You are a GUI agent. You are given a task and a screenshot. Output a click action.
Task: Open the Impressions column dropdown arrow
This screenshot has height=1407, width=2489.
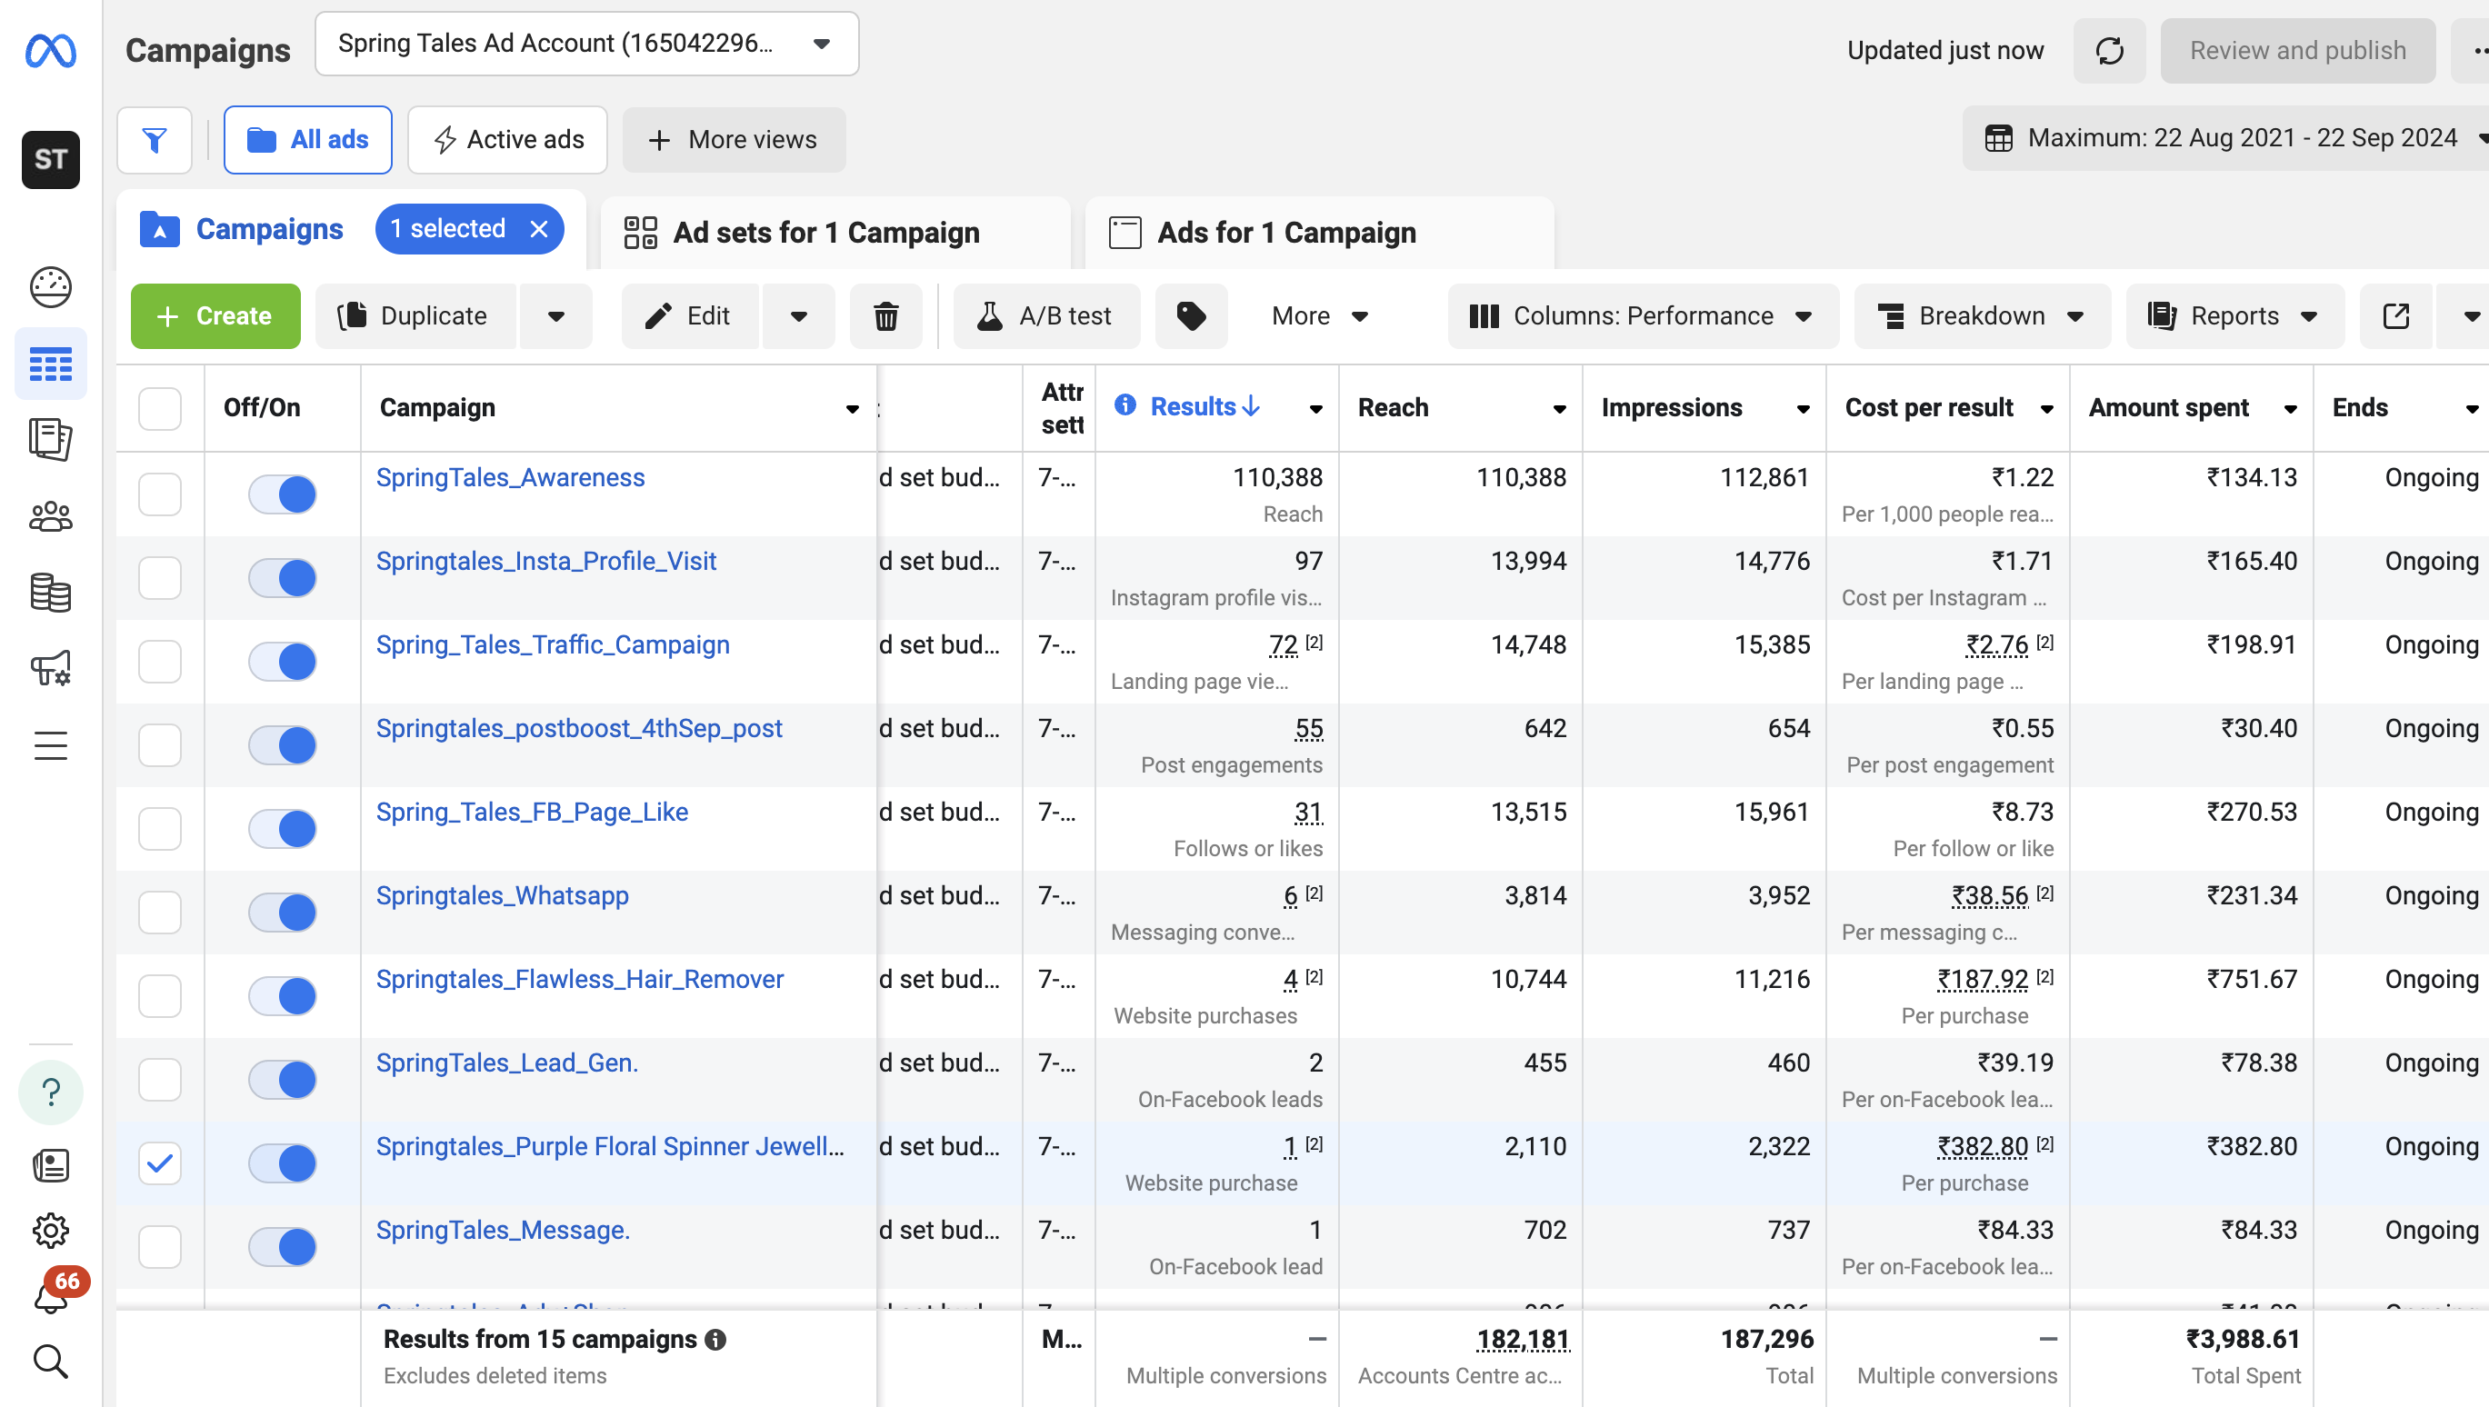[x=1803, y=409]
